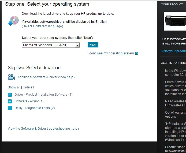Click the Hide all link
The image size is (186, 153).
pos(28,87)
